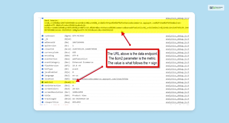This screenshot has width=229, height=123.
Task: Select the 'UA-39259919-10' trackingId value
Action: pyautogui.click(x=80, y=99)
